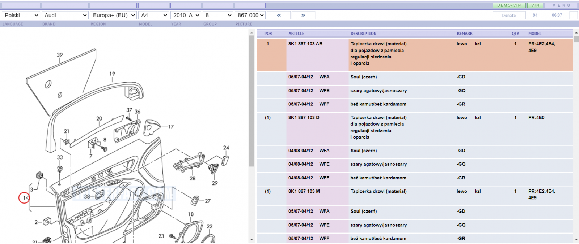Click diagram pane vertical scrollbar thumb
Image resolution: width=579 pixels, height=244 pixels.
pyautogui.click(x=252, y=102)
